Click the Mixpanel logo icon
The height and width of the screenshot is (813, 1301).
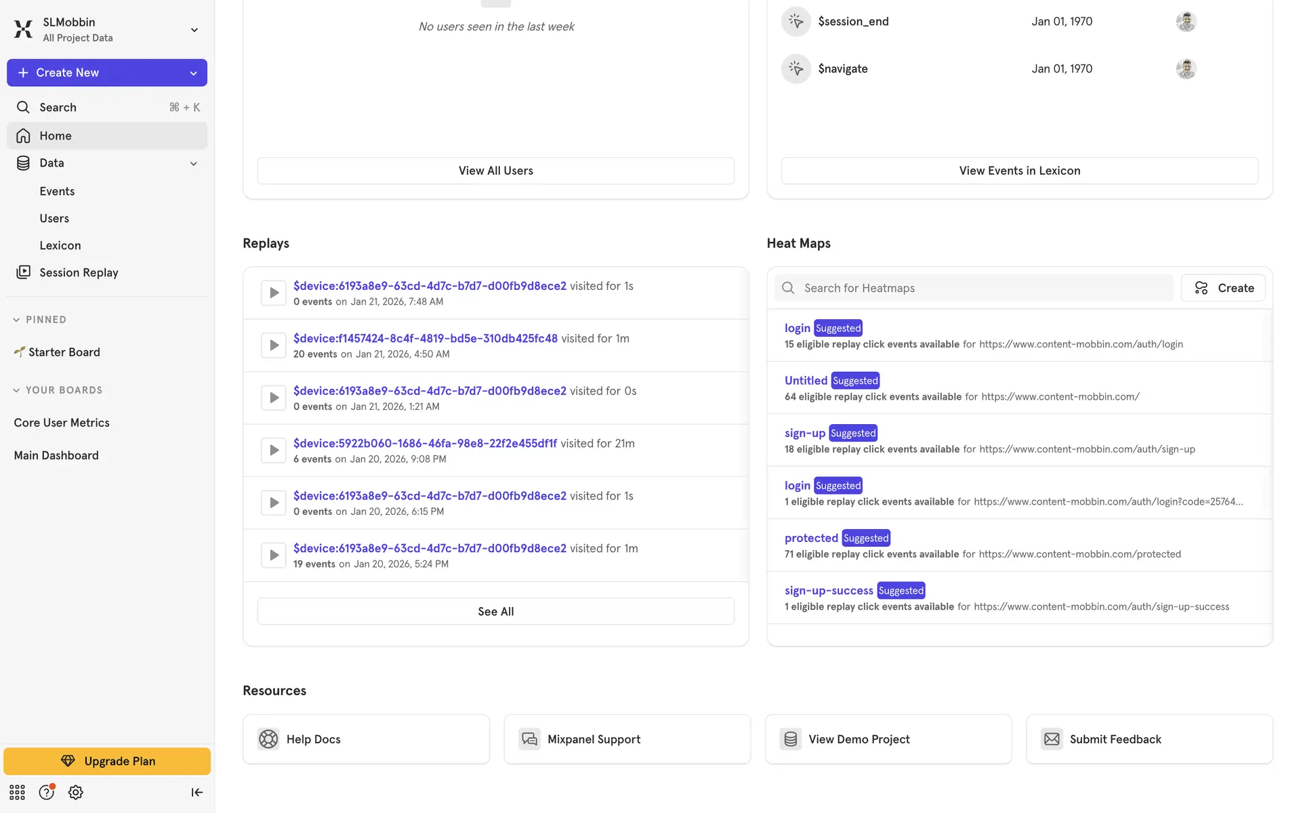[x=23, y=29]
